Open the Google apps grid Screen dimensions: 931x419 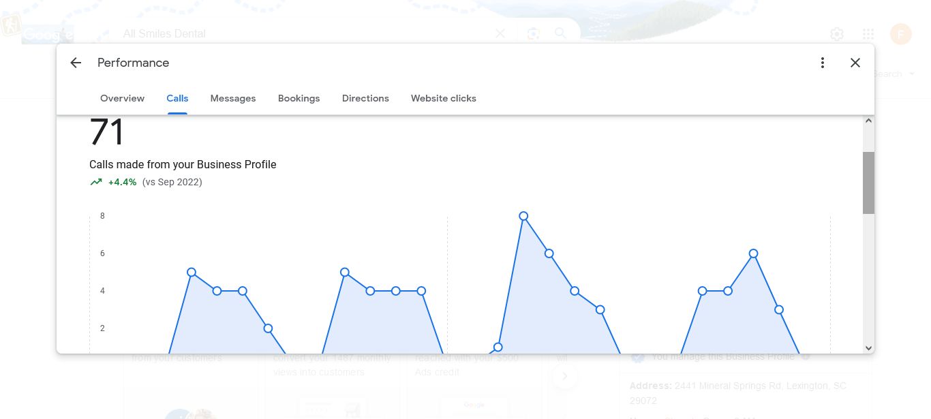tap(868, 34)
